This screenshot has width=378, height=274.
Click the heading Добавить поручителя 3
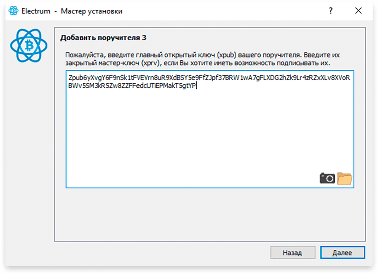[x=103, y=38]
